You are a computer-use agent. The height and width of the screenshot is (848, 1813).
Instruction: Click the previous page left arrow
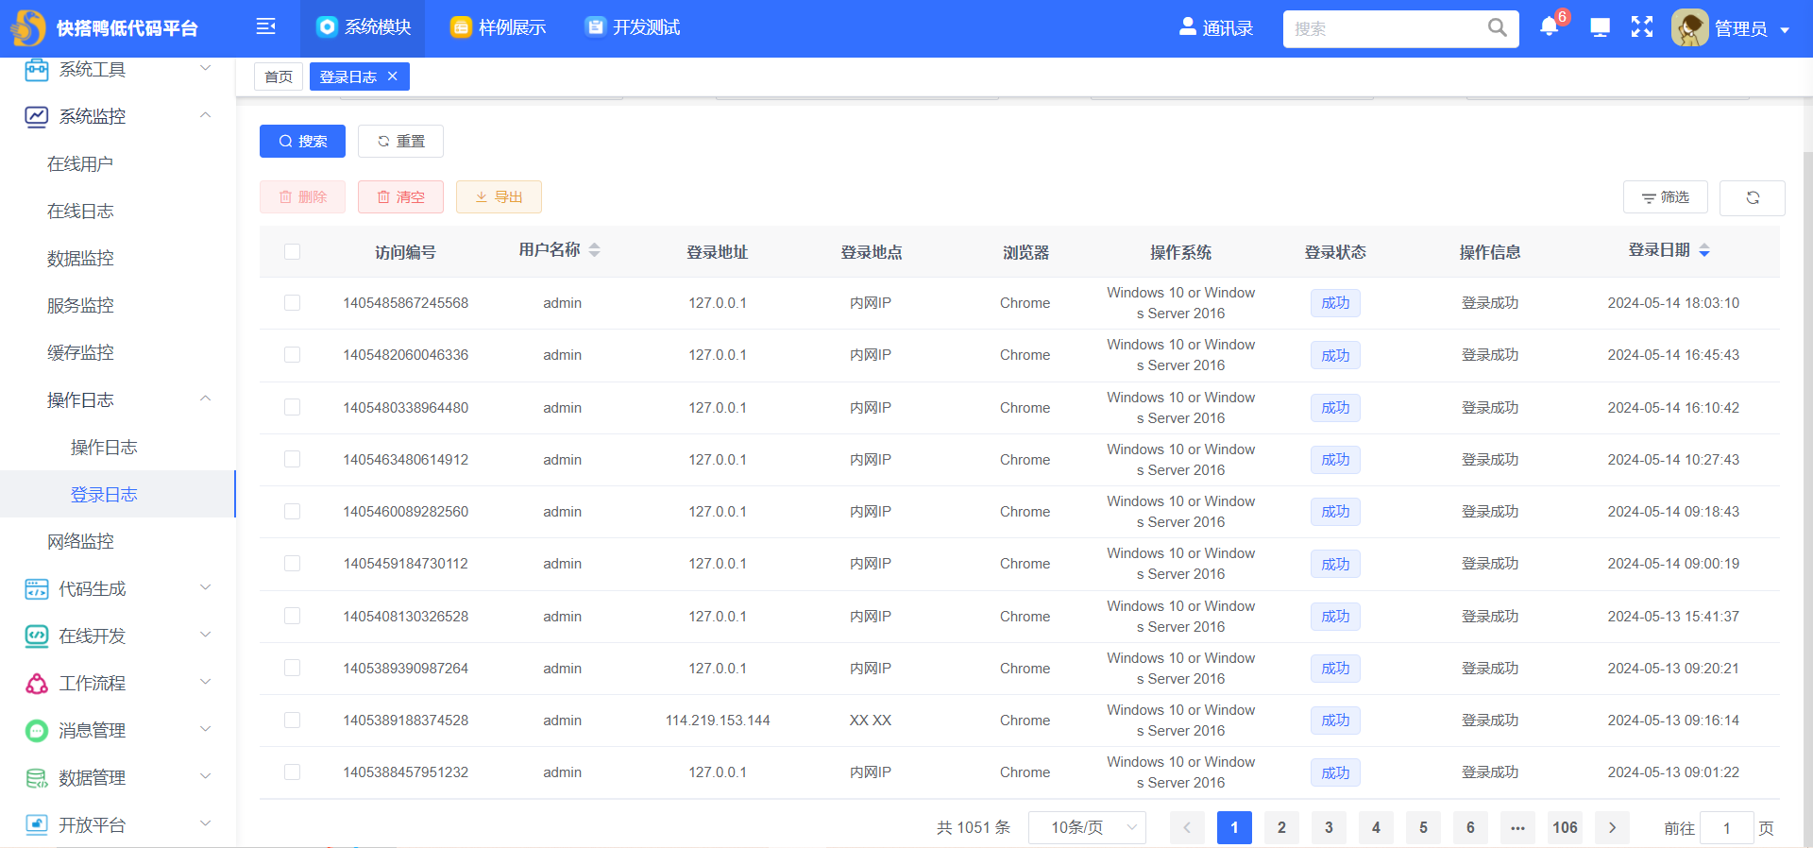pyautogui.click(x=1187, y=828)
